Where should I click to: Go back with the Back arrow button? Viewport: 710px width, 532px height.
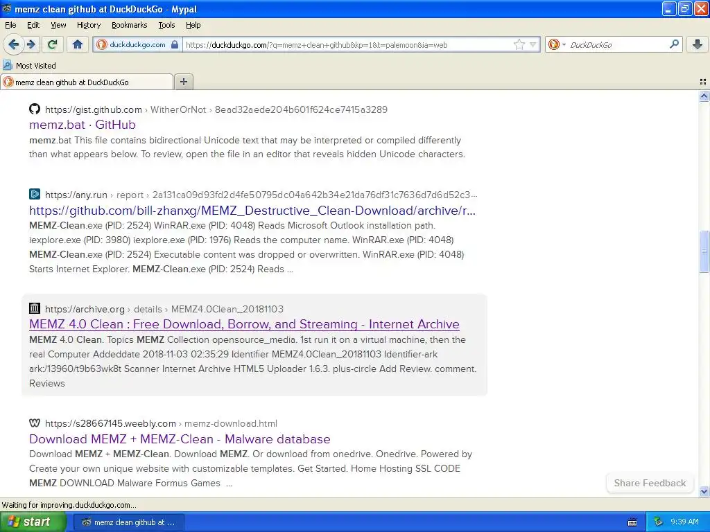(x=14, y=44)
